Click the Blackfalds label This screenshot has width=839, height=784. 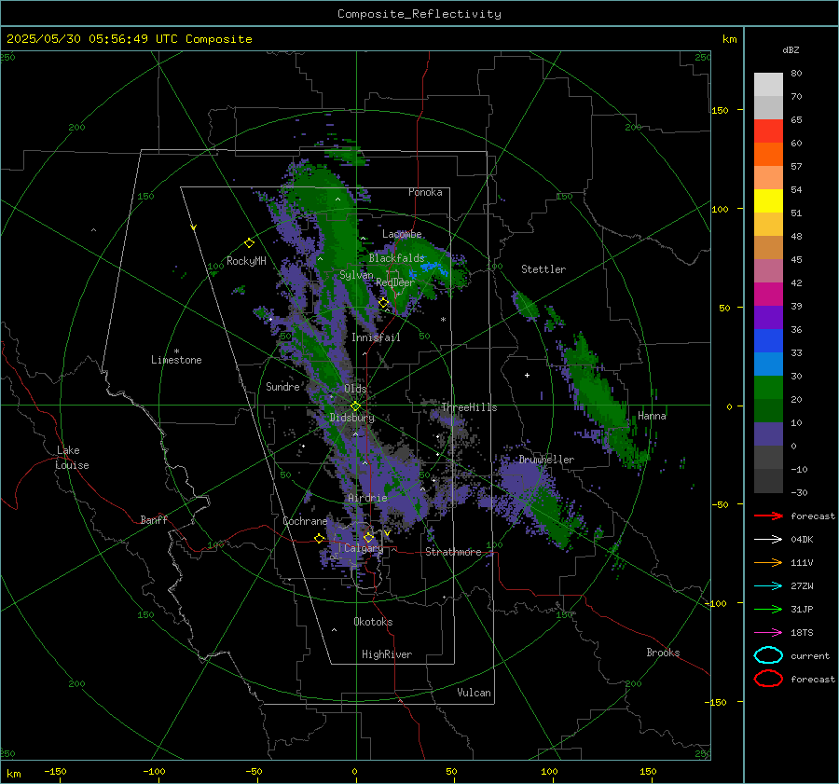(x=396, y=258)
